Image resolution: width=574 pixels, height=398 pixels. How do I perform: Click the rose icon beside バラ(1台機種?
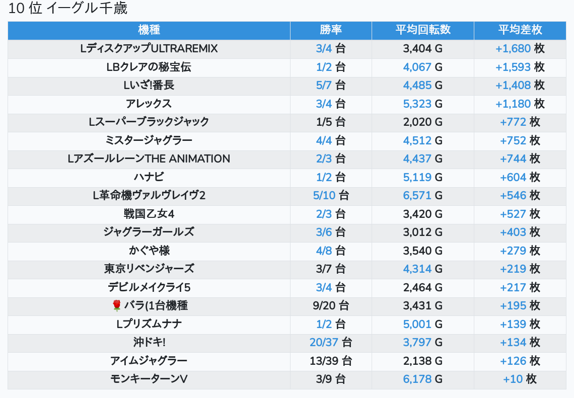pyautogui.click(x=117, y=305)
